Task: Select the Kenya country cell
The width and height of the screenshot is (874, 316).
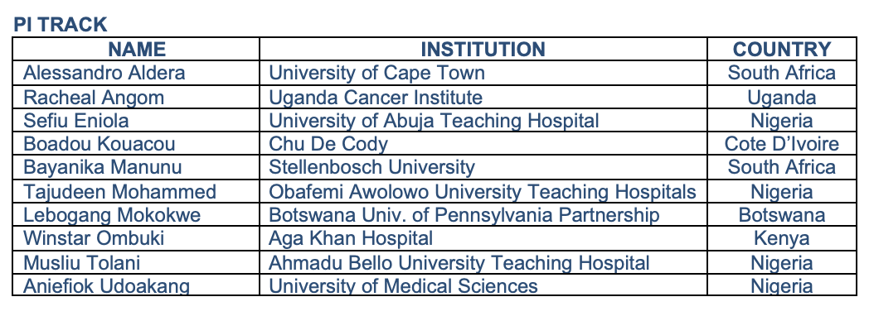Action: tap(781, 239)
